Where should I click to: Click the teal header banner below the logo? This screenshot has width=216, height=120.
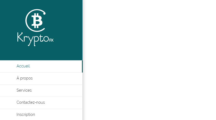(x=41, y=54)
